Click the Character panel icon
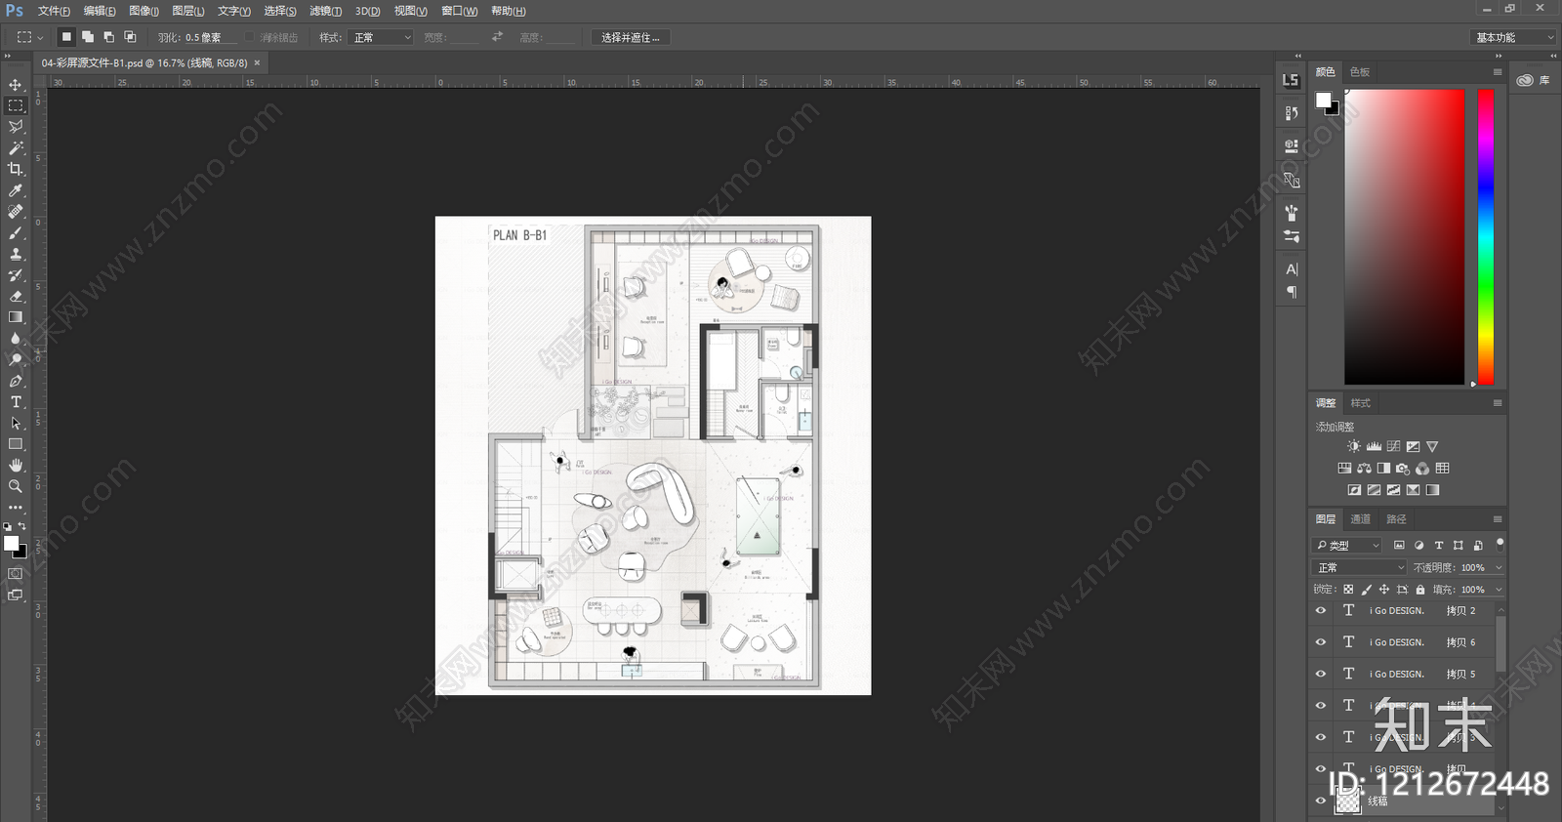Screen dimensions: 1562x822 click(1292, 269)
